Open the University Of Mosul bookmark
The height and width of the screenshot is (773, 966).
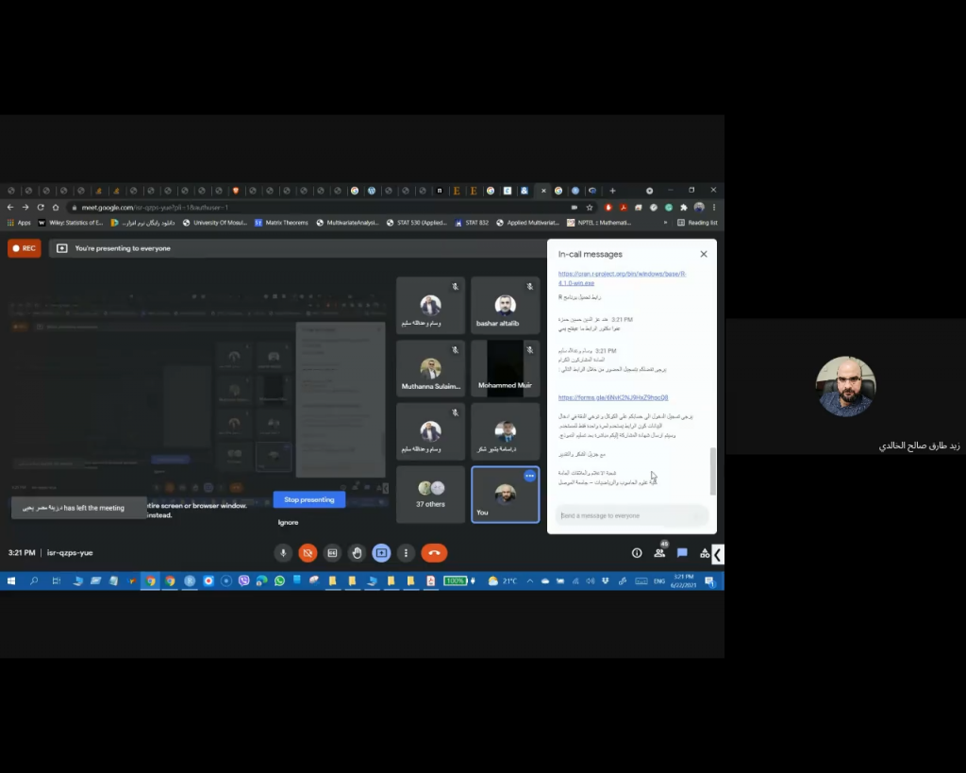click(216, 223)
